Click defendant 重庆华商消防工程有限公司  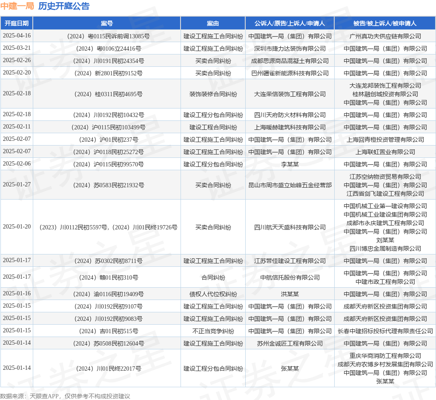pos(385,356)
